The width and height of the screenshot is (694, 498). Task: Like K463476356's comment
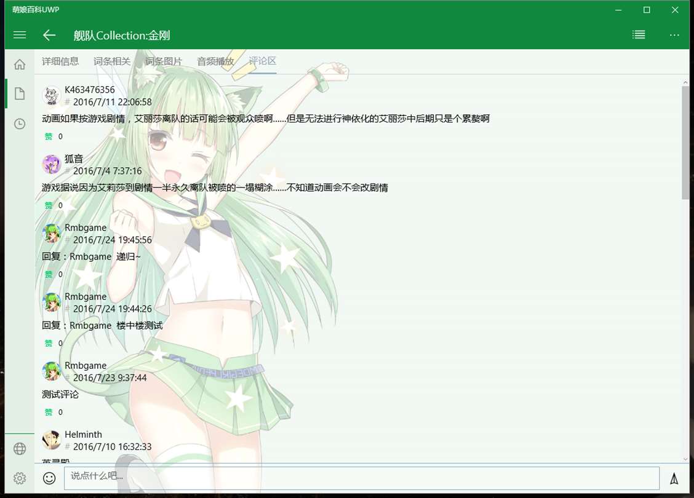tap(48, 136)
